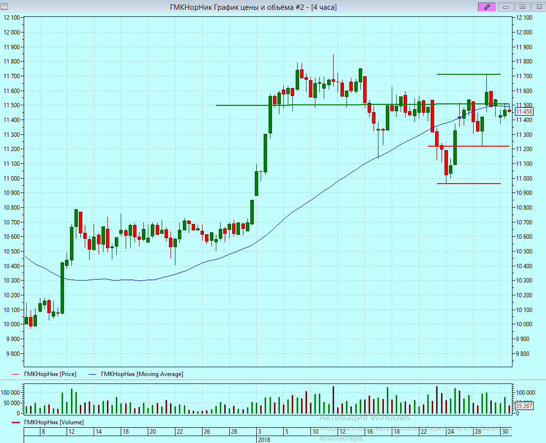Select the green horizontal line near 11 700
Screen dimensions: 546x443
tap(468, 74)
